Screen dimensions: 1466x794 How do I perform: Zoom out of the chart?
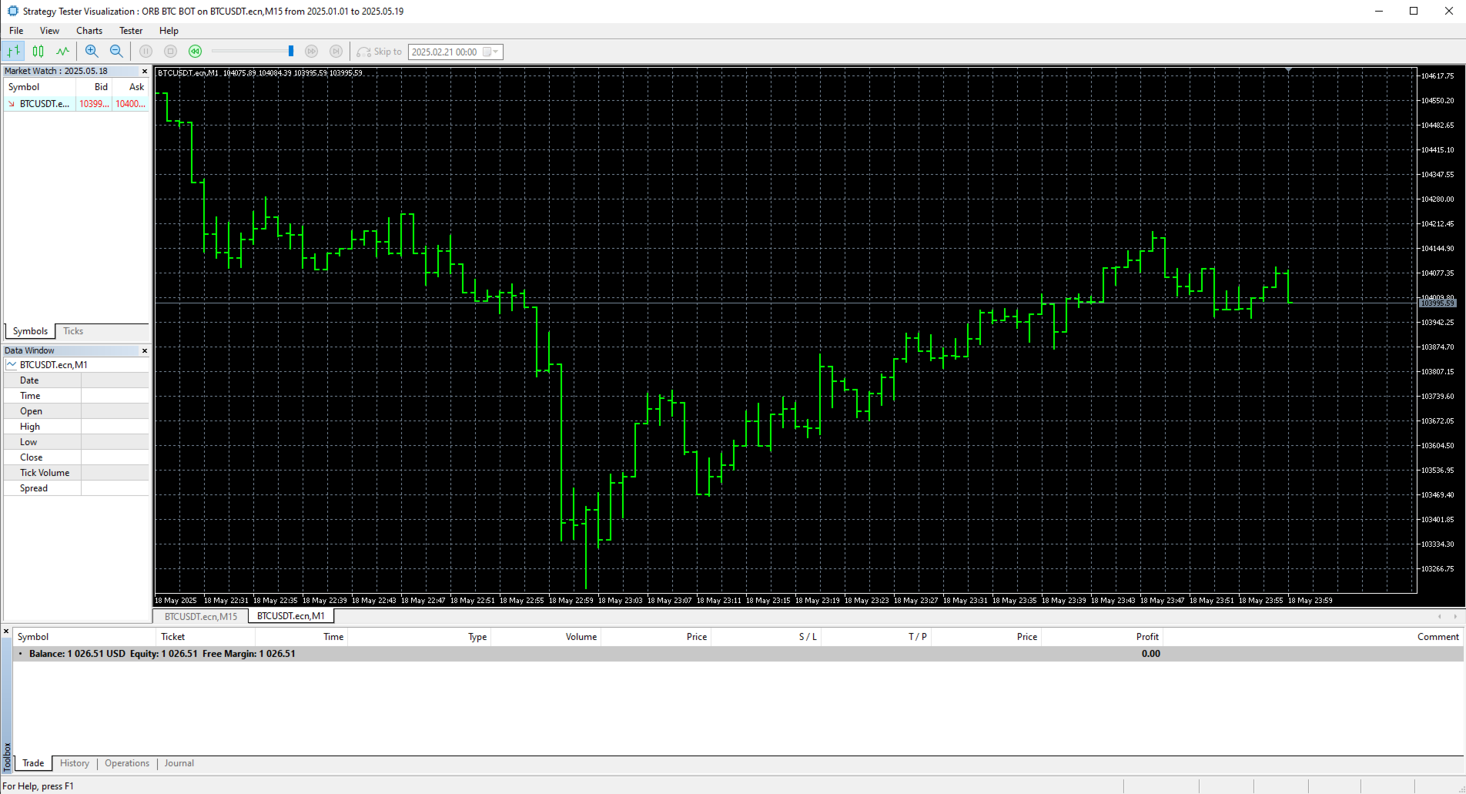tap(116, 51)
